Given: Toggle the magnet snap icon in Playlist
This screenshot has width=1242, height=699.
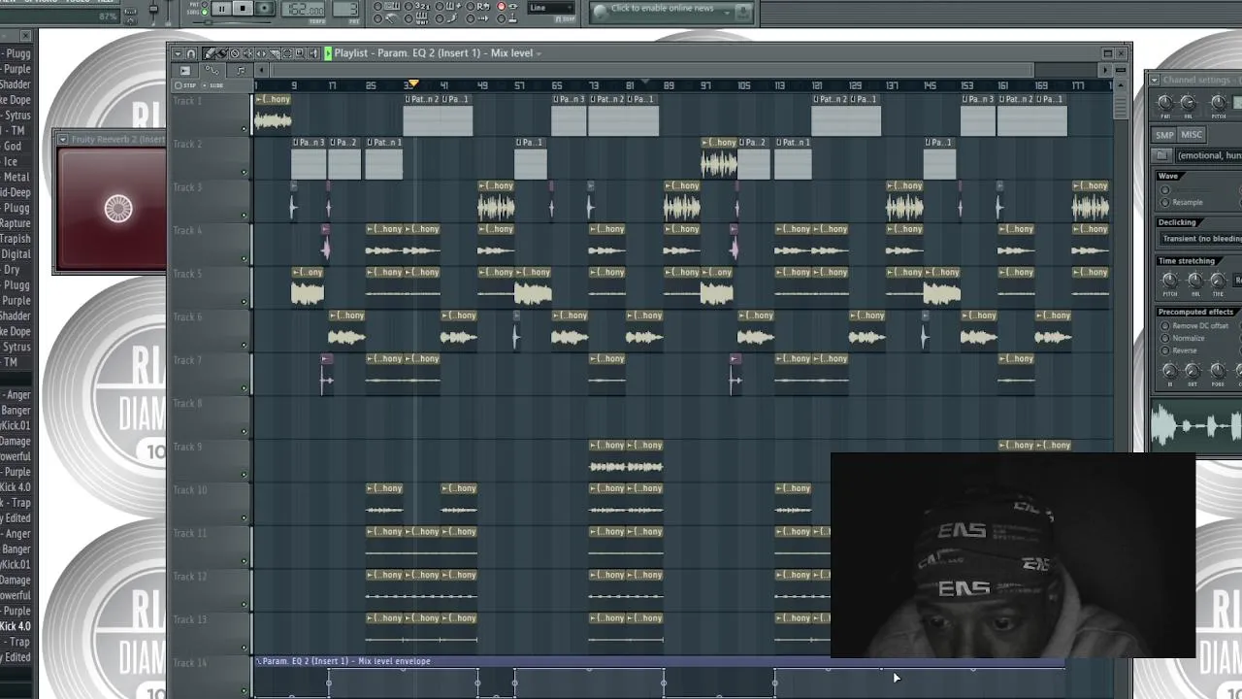Looking at the screenshot, I should [x=191, y=53].
